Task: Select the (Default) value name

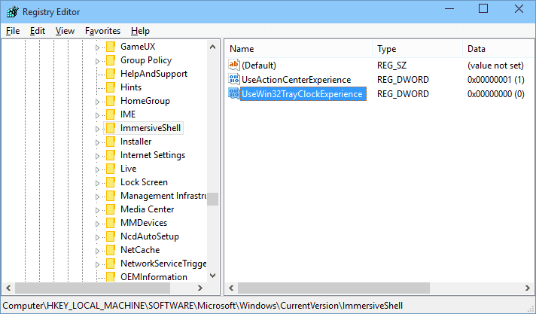Action: pos(259,65)
